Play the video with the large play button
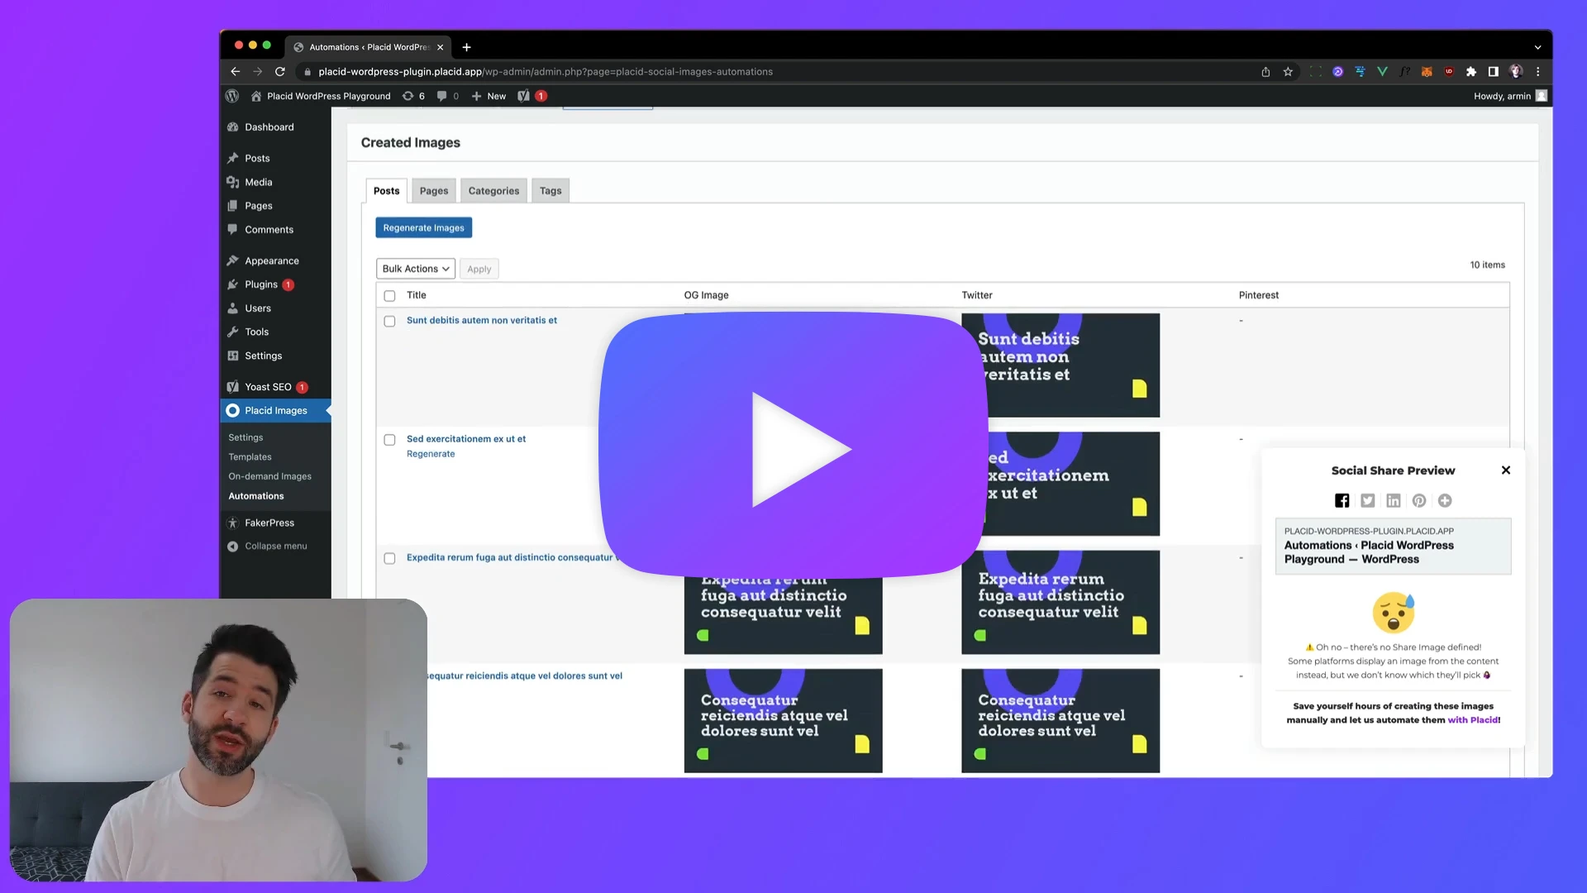 pos(793,445)
